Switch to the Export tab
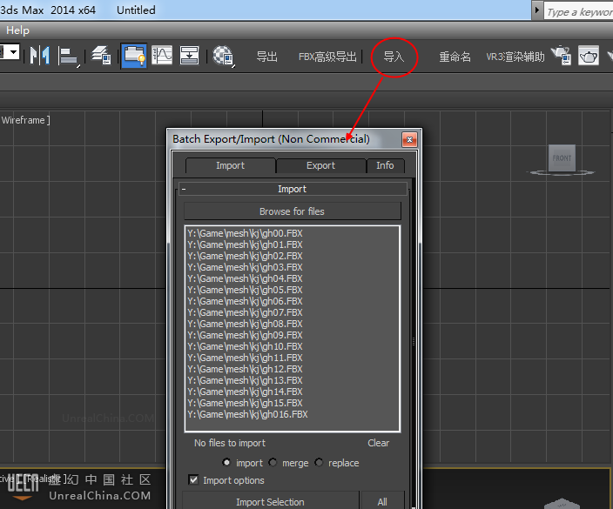Viewport: 613px width, 509px height. 320,165
